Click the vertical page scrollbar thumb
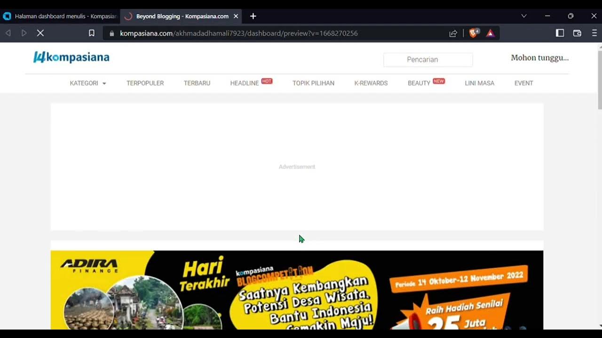The image size is (602, 338). (x=600, y=80)
